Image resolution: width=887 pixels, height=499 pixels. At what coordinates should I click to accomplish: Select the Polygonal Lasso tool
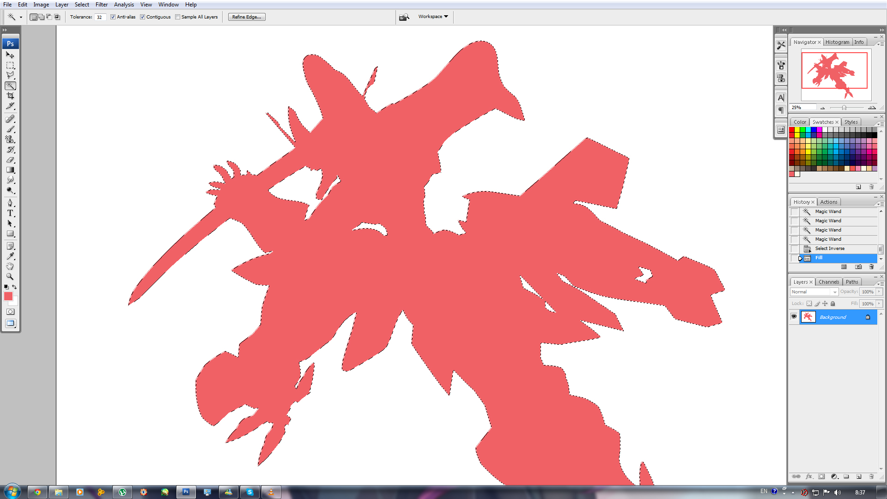coord(10,75)
